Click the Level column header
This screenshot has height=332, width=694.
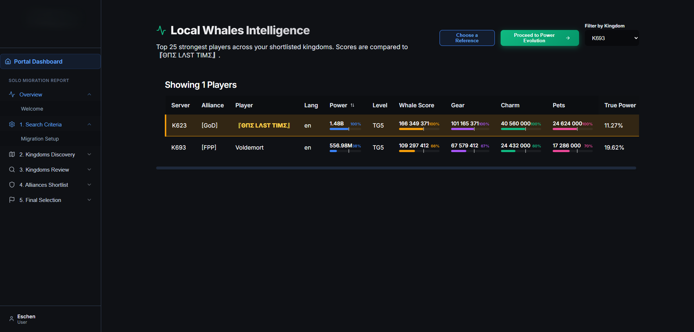pyautogui.click(x=380, y=105)
